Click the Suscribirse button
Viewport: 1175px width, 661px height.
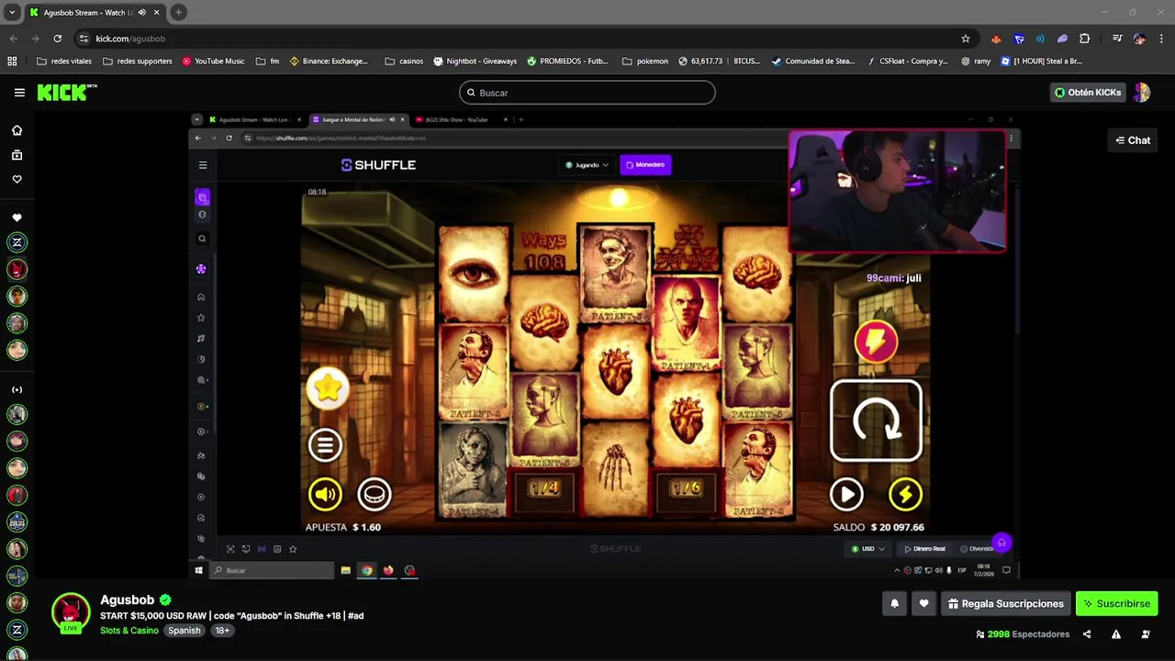1116,604
